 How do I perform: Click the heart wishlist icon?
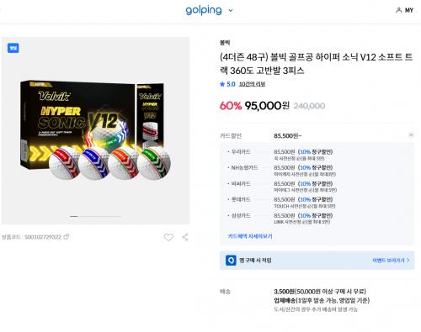168,237
